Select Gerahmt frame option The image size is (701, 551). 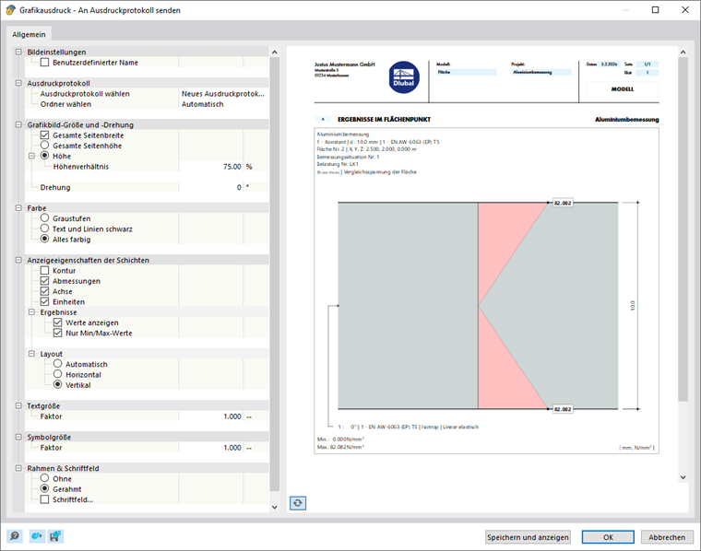point(44,488)
